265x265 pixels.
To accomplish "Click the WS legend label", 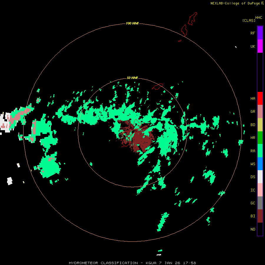I will (253, 164).
